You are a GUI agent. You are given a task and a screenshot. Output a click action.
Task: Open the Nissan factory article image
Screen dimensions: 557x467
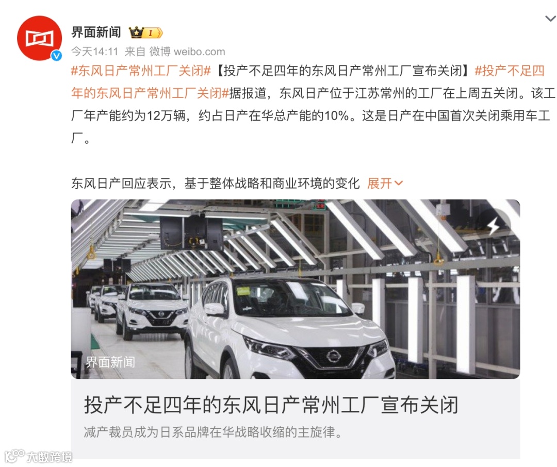296,289
